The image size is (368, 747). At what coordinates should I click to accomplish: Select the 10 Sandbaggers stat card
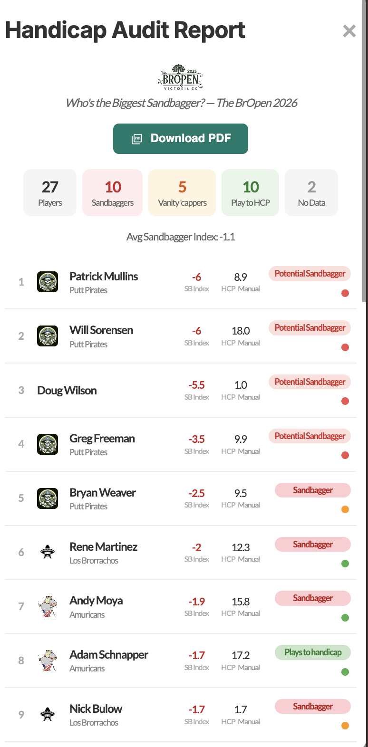(x=112, y=192)
